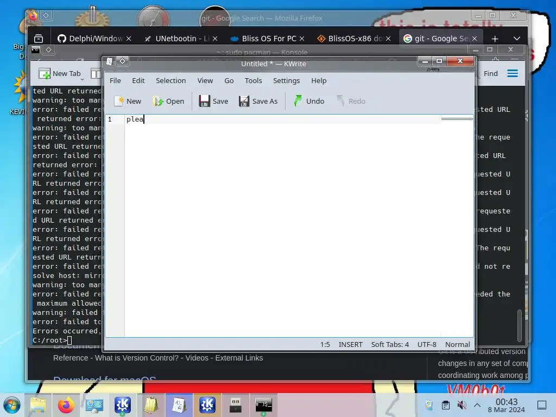The height and width of the screenshot is (417, 556).
Task: Toggle the INSERT mode indicator
Action: click(x=350, y=344)
